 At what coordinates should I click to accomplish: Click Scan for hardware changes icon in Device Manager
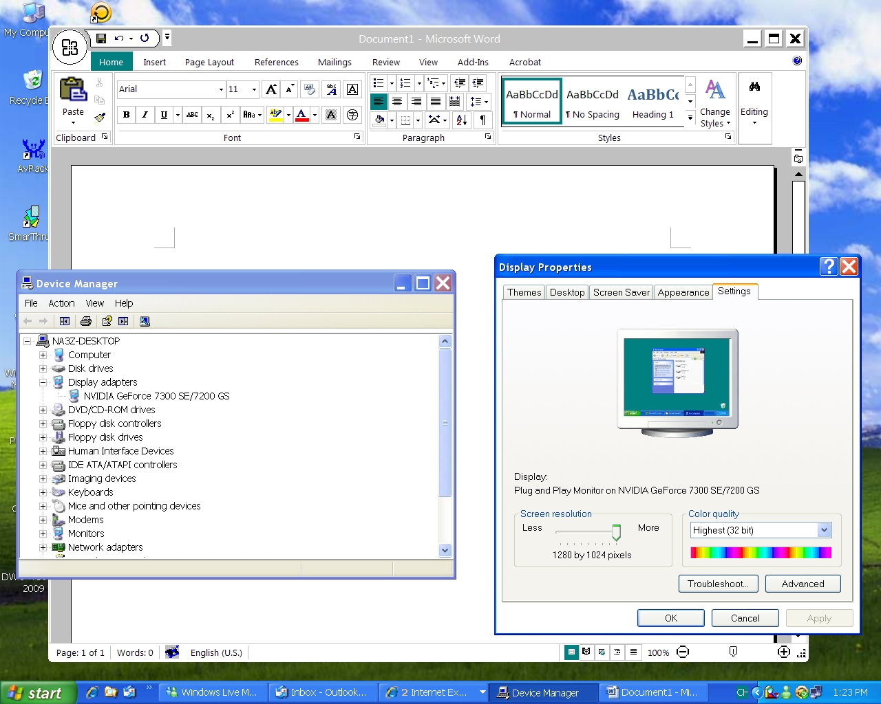[145, 321]
